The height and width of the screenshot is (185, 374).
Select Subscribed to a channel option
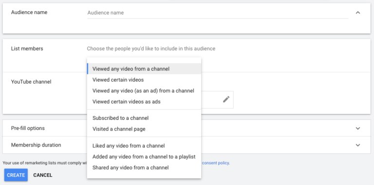point(144,118)
